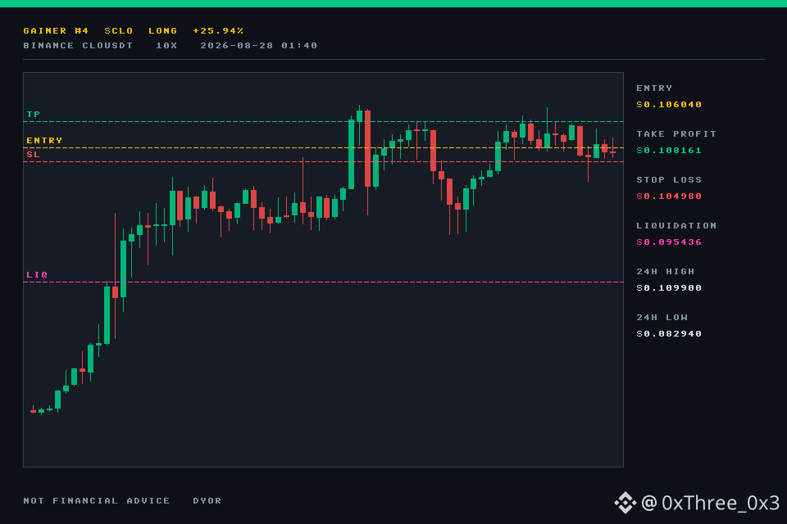Click the LONG direction label
This screenshot has height=524, width=787.
[163, 30]
